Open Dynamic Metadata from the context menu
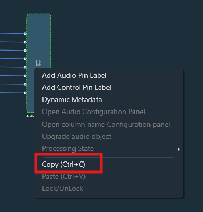Viewport: 203px width, 212px height. pyautogui.click(x=72, y=100)
